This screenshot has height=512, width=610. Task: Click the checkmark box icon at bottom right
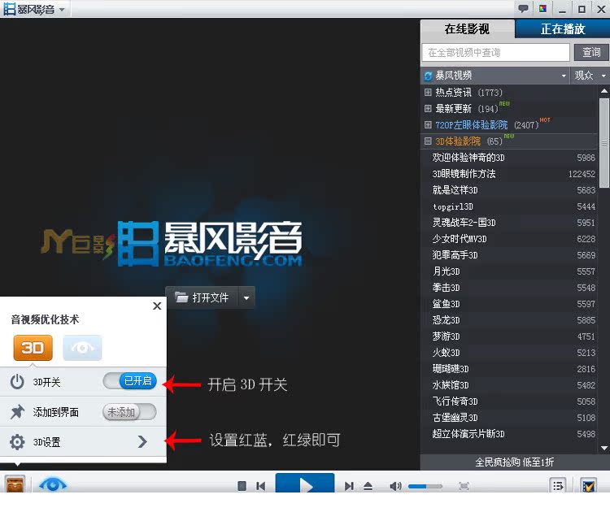(x=588, y=485)
